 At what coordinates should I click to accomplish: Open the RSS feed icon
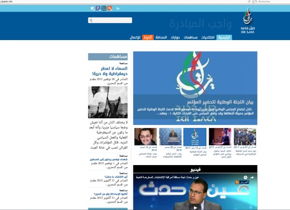[x=110, y=8]
